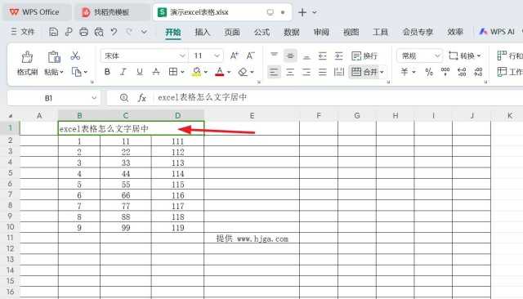Screen dimensions: 523x299
Task: Select column E header
Action: pyautogui.click(x=252, y=116)
